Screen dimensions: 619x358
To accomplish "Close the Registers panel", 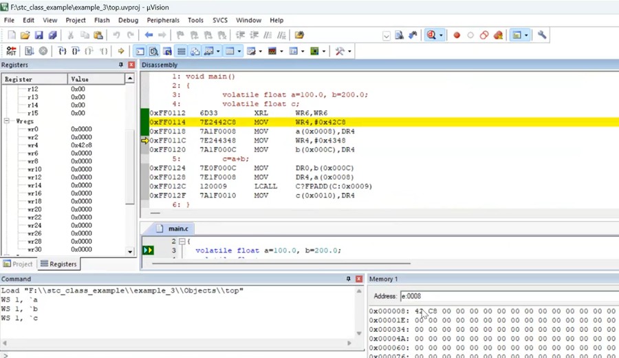I will [x=131, y=65].
